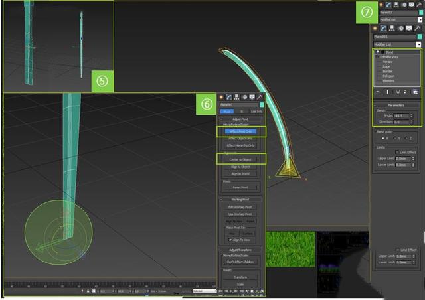Click Go to End playback button
This screenshot has width=425, height=300.
(x=242, y=291)
